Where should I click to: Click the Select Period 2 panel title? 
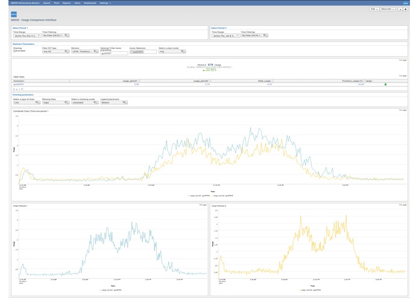tap(219, 28)
